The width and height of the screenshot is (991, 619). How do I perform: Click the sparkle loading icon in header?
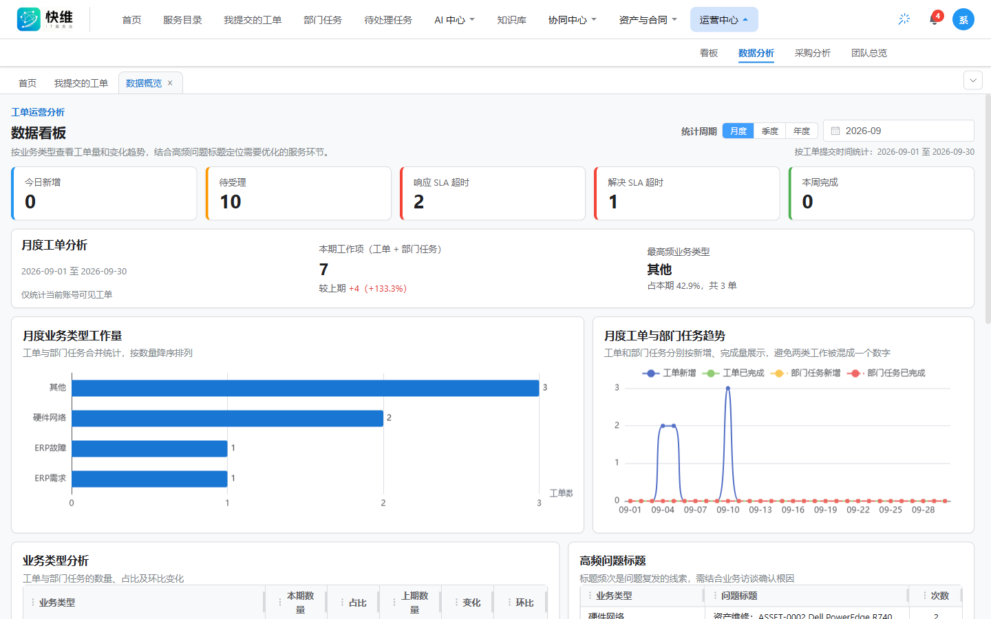pos(904,19)
